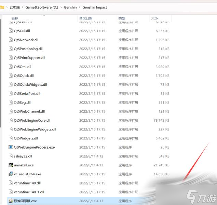Click the Qt5Quick.dll file icon
The height and width of the screenshot is (205, 217).
pos(11,76)
